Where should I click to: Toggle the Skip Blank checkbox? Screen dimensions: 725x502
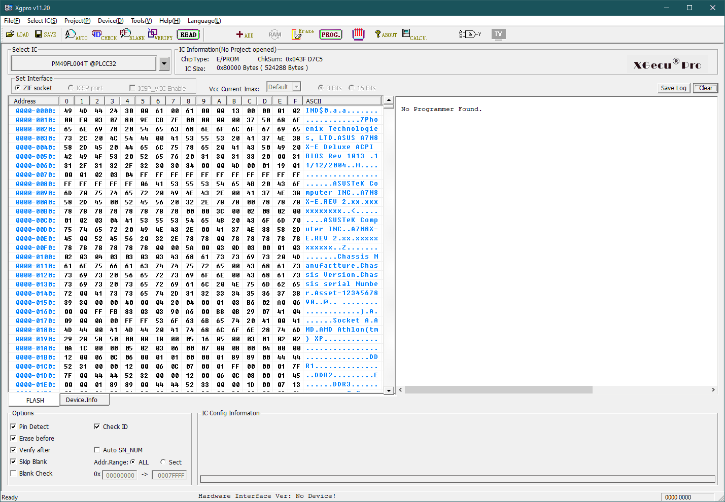pos(13,461)
